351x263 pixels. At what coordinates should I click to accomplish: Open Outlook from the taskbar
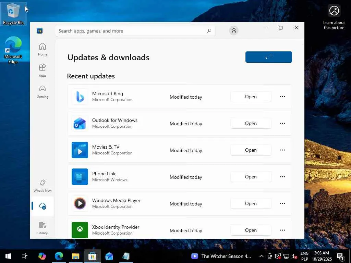pos(109,256)
